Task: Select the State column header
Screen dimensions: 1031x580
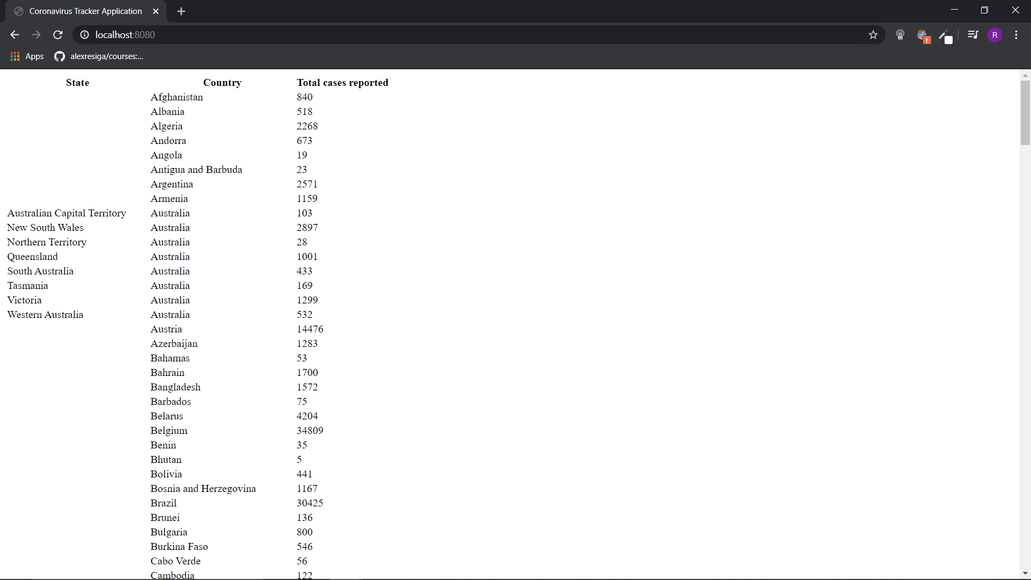Action: [x=77, y=83]
